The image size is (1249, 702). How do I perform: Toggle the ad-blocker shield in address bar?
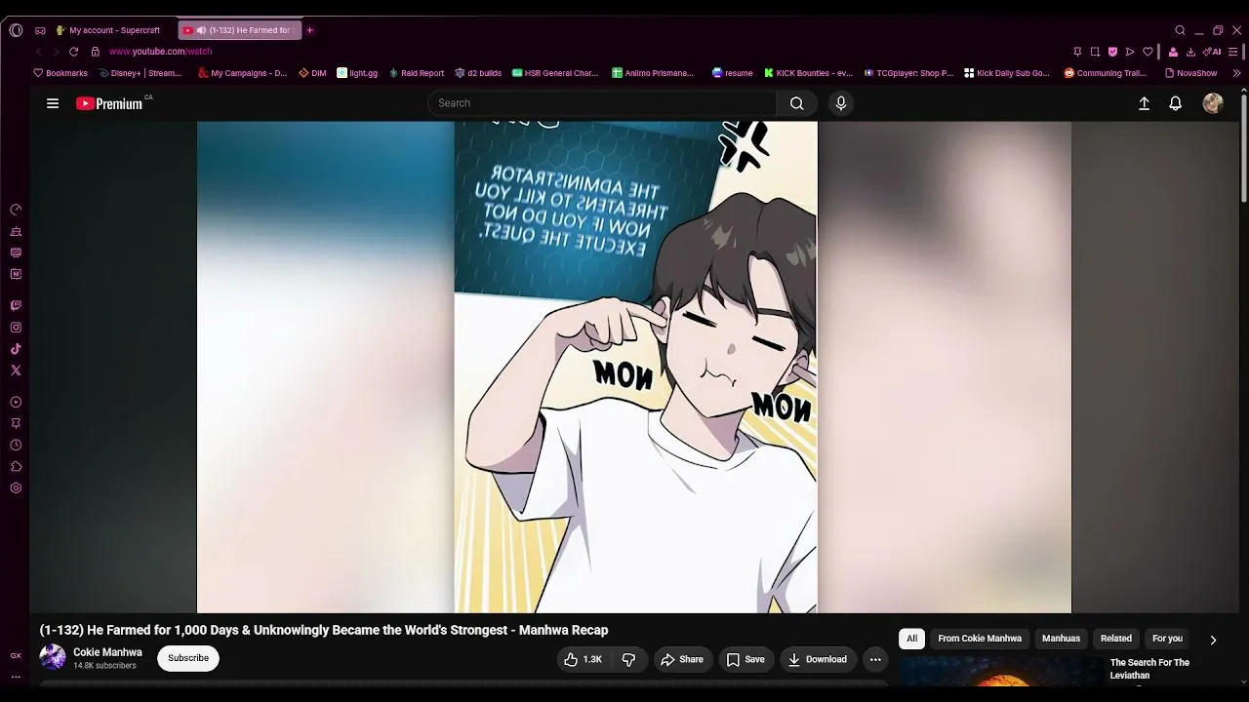click(1112, 52)
